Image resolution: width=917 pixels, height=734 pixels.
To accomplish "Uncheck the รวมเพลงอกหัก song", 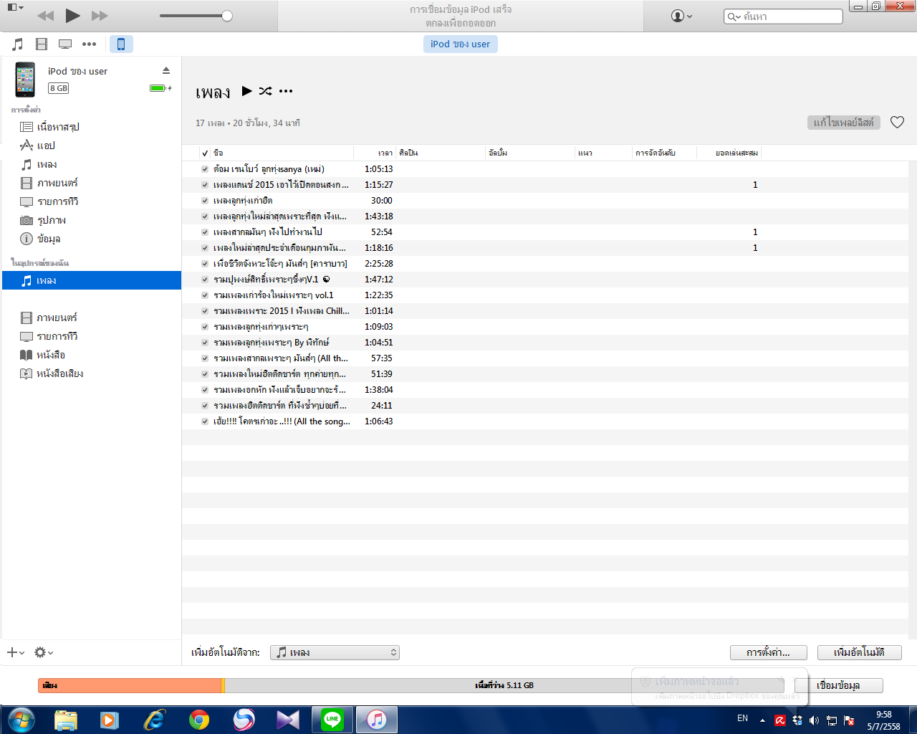I will click(x=205, y=390).
